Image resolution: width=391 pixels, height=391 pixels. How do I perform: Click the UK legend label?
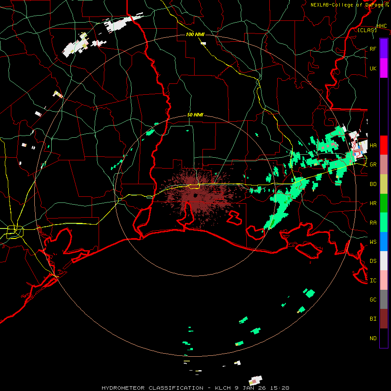373,68
